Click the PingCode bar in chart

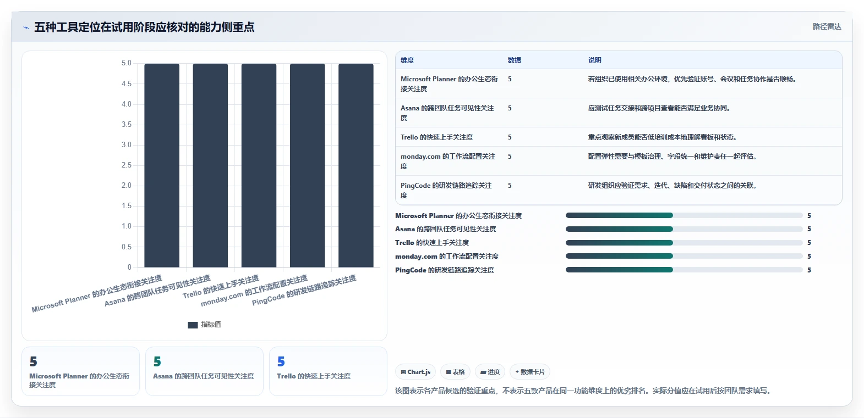(356, 165)
